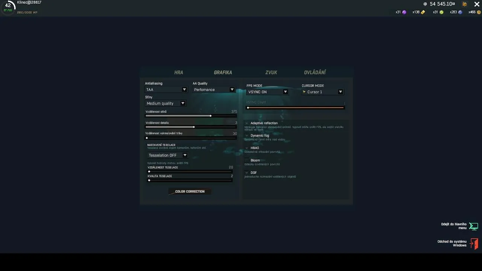This screenshot has width=482, height=271.
Task: Open the AA Quality Perfomance dropdown
Action: [x=214, y=90]
